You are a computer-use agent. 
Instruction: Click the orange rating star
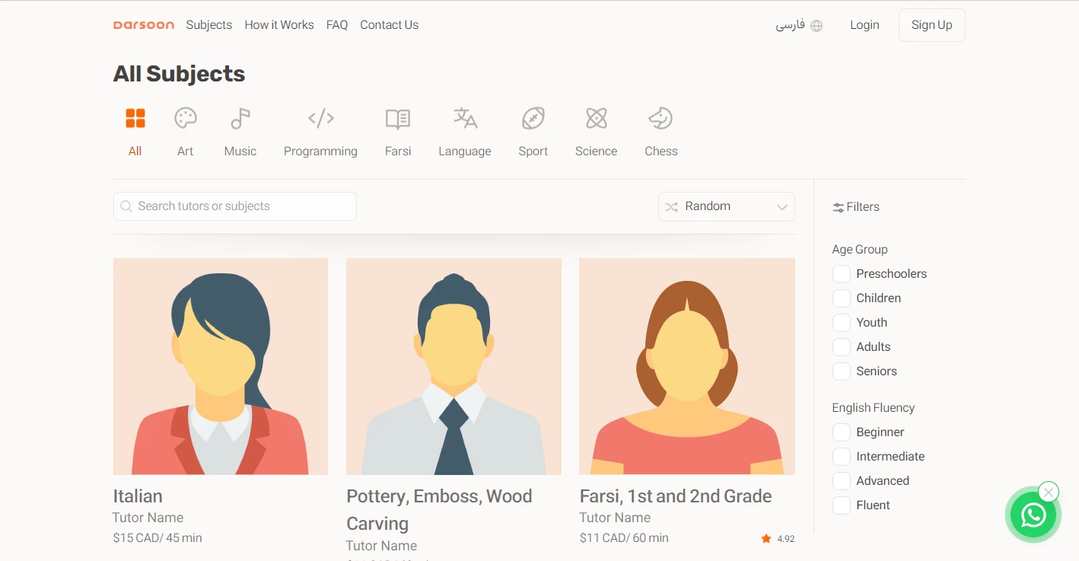(x=766, y=538)
